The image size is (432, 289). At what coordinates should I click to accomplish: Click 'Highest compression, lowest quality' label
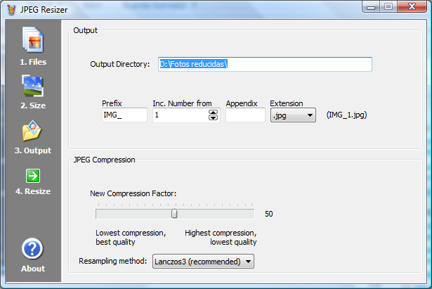[221, 238]
